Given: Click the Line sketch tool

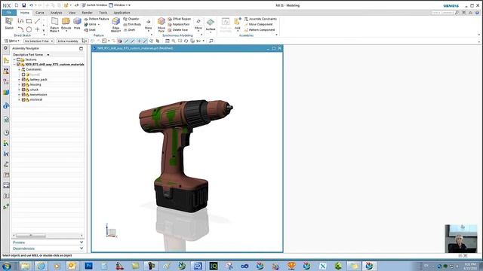Looking at the screenshot, I should pyautogui.click(x=37, y=21).
